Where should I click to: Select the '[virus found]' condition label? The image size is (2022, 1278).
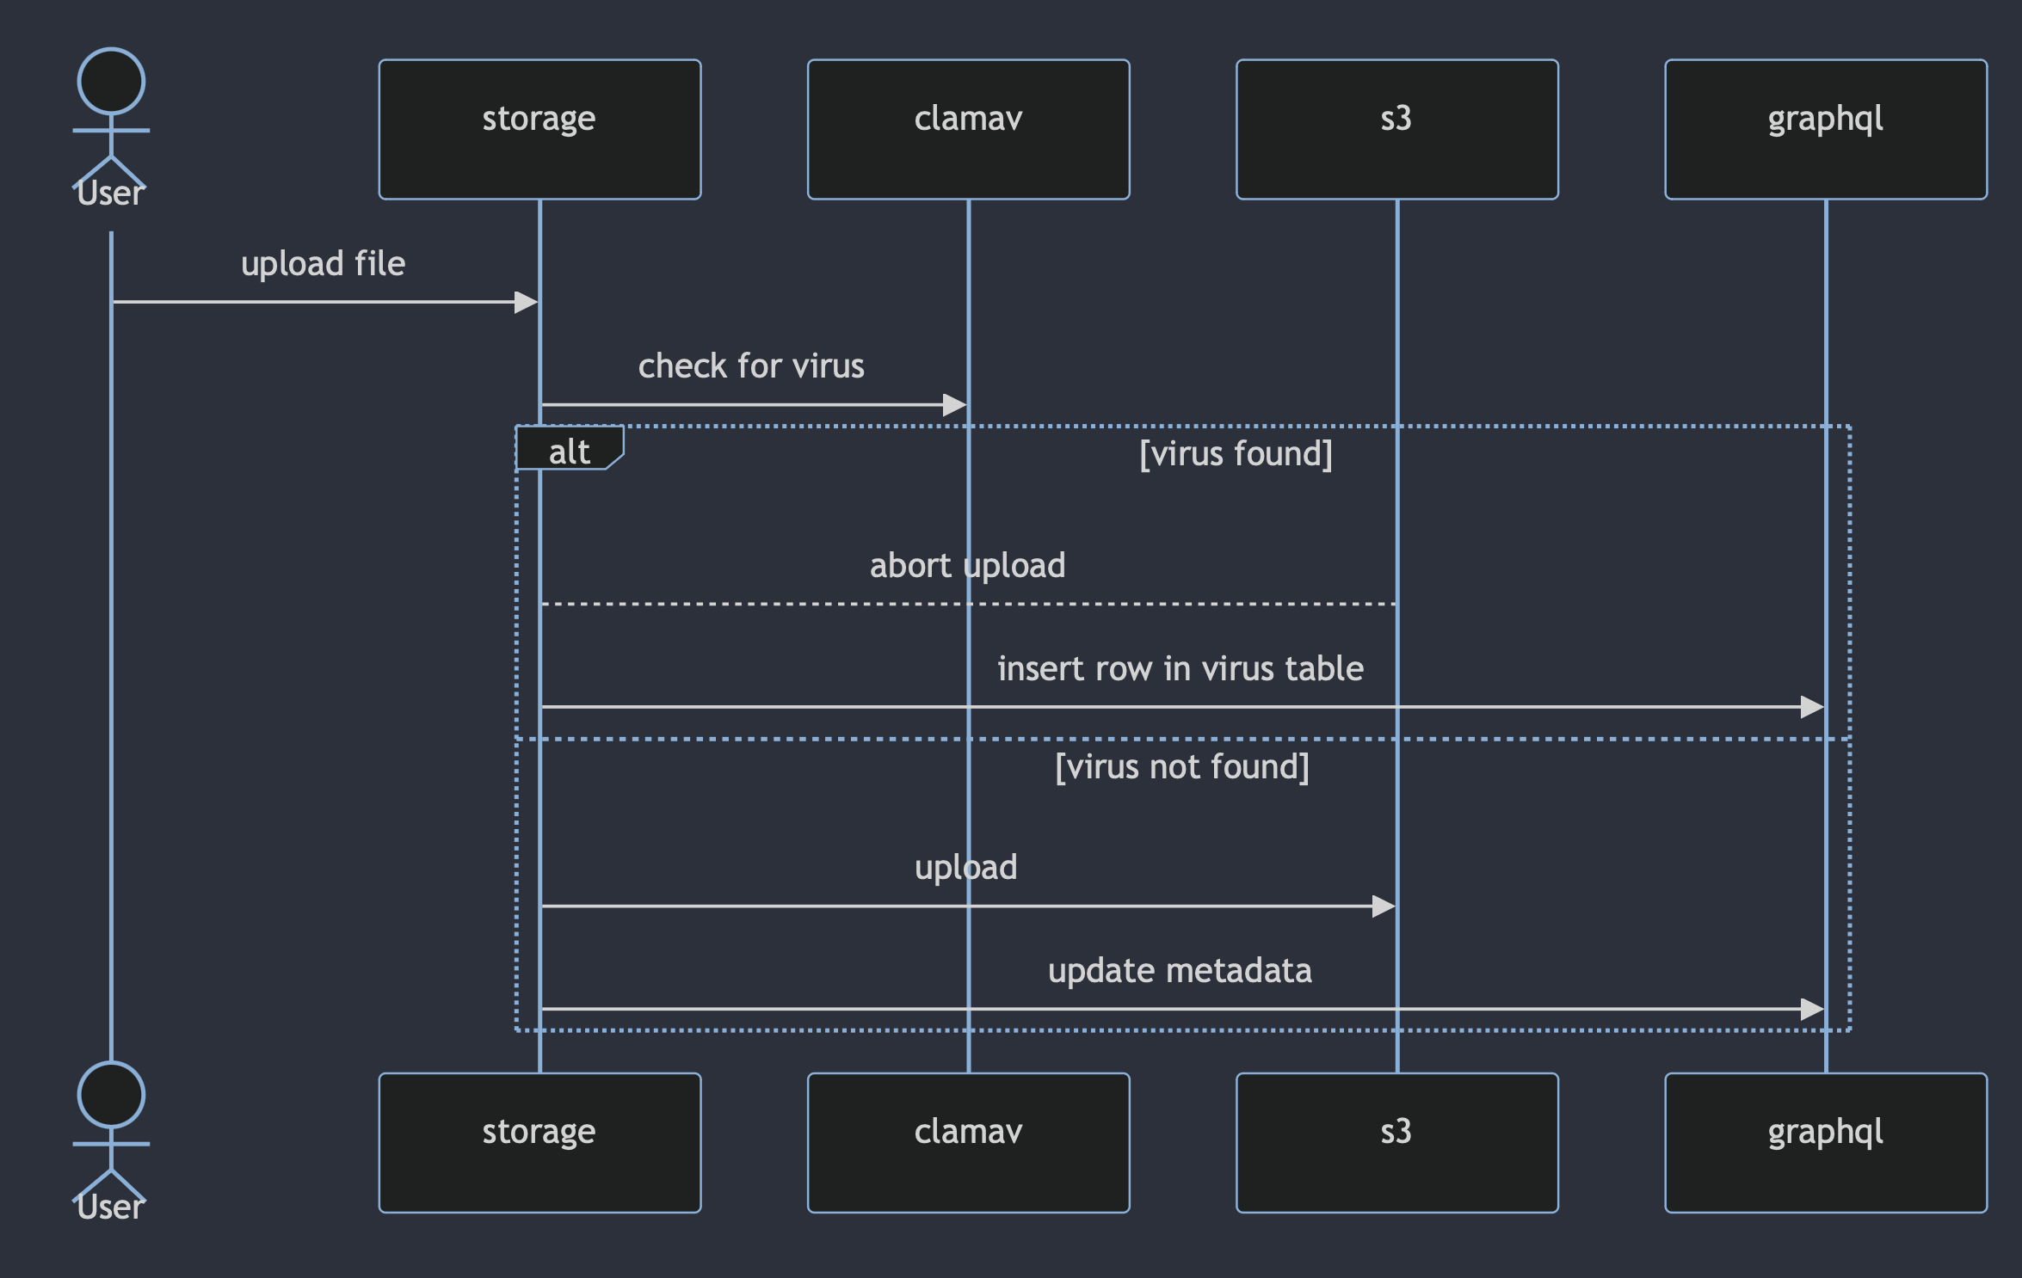(x=1236, y=453)
